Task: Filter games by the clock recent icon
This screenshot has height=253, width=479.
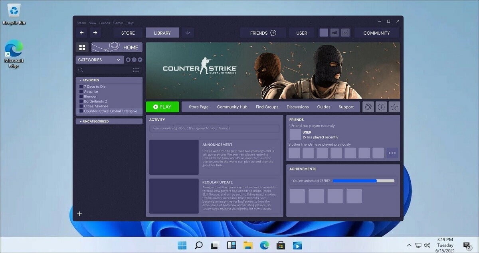Action: pos(134,60)
